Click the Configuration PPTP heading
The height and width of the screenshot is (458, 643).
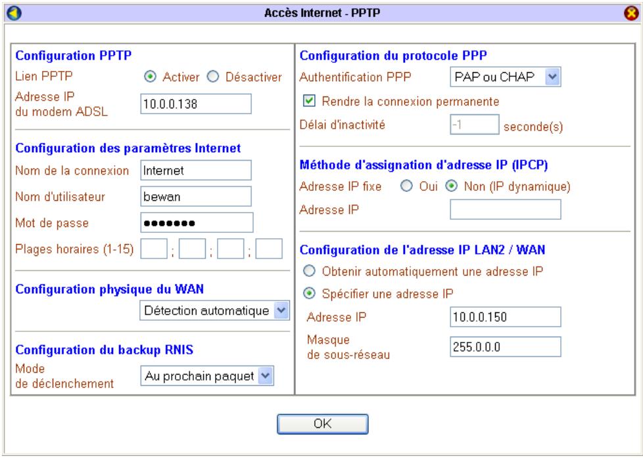74,55
